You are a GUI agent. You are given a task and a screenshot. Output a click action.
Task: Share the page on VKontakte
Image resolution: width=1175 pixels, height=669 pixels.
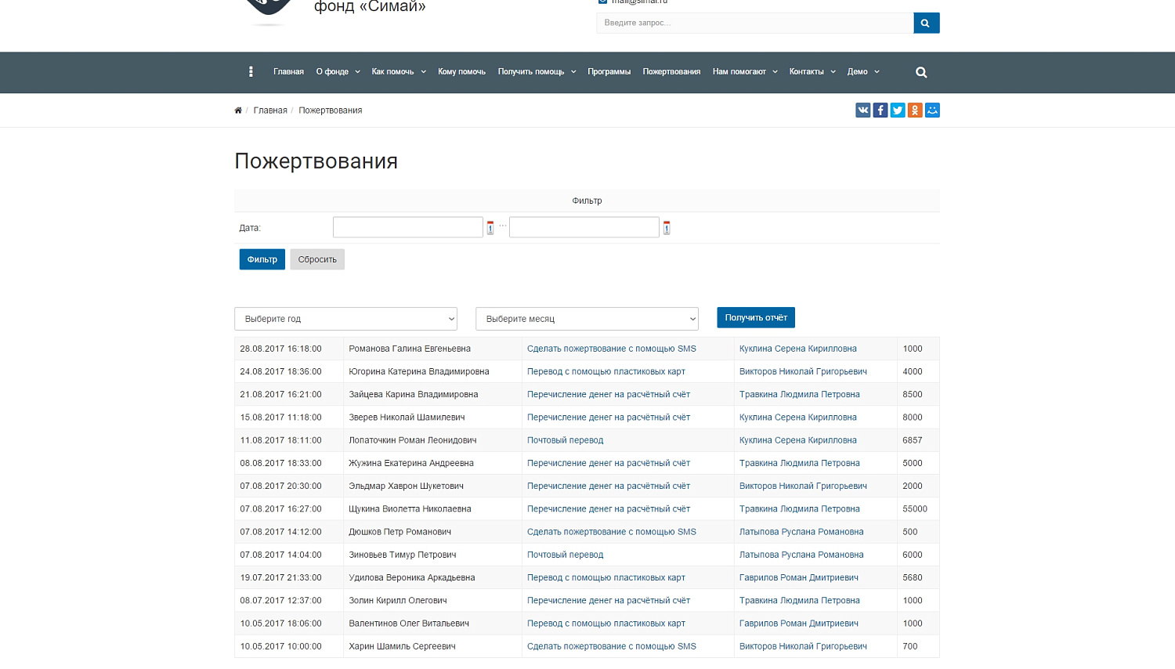(x=862, y=110)
